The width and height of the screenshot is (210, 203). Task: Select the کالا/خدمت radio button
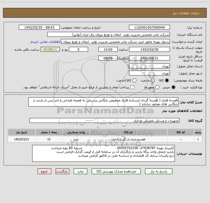click(x=134, y=80)
